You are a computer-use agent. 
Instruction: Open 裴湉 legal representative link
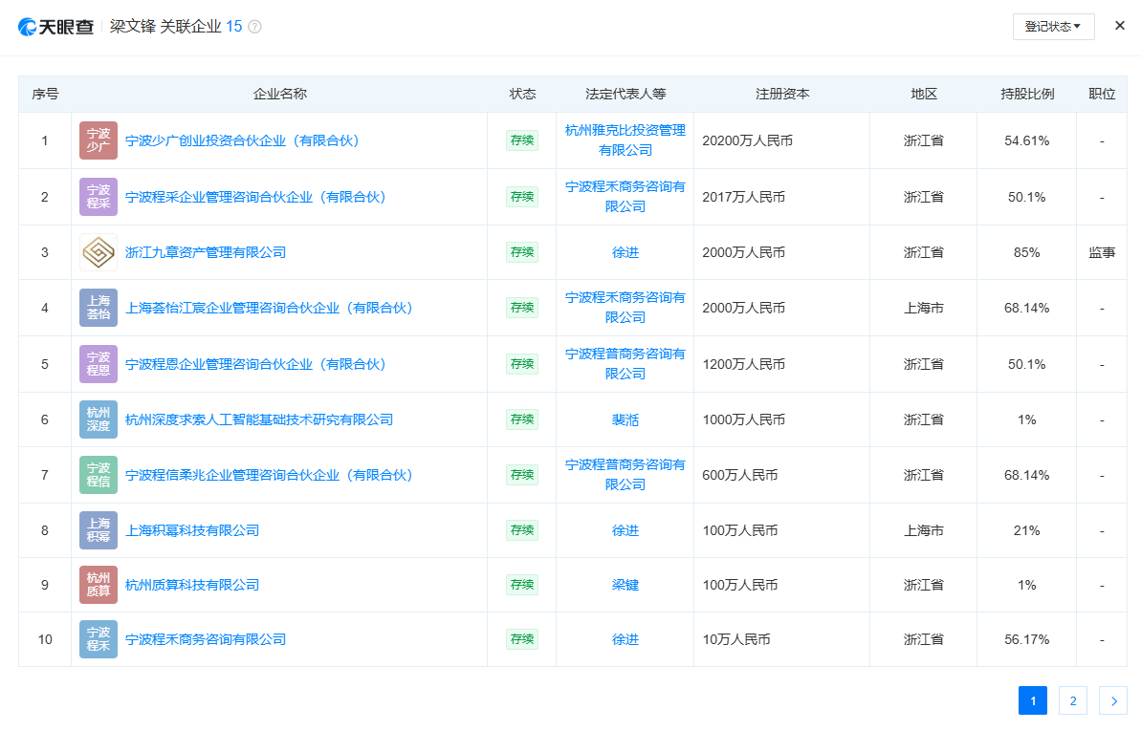[625, 419]
